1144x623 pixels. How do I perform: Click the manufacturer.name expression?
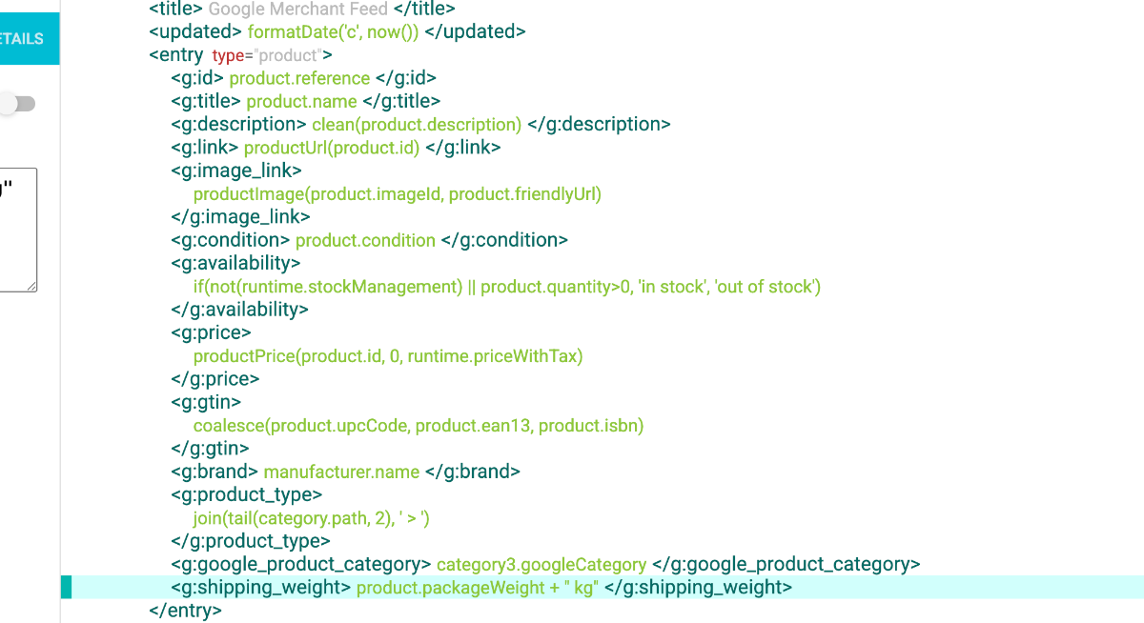[x=341, y=472]
